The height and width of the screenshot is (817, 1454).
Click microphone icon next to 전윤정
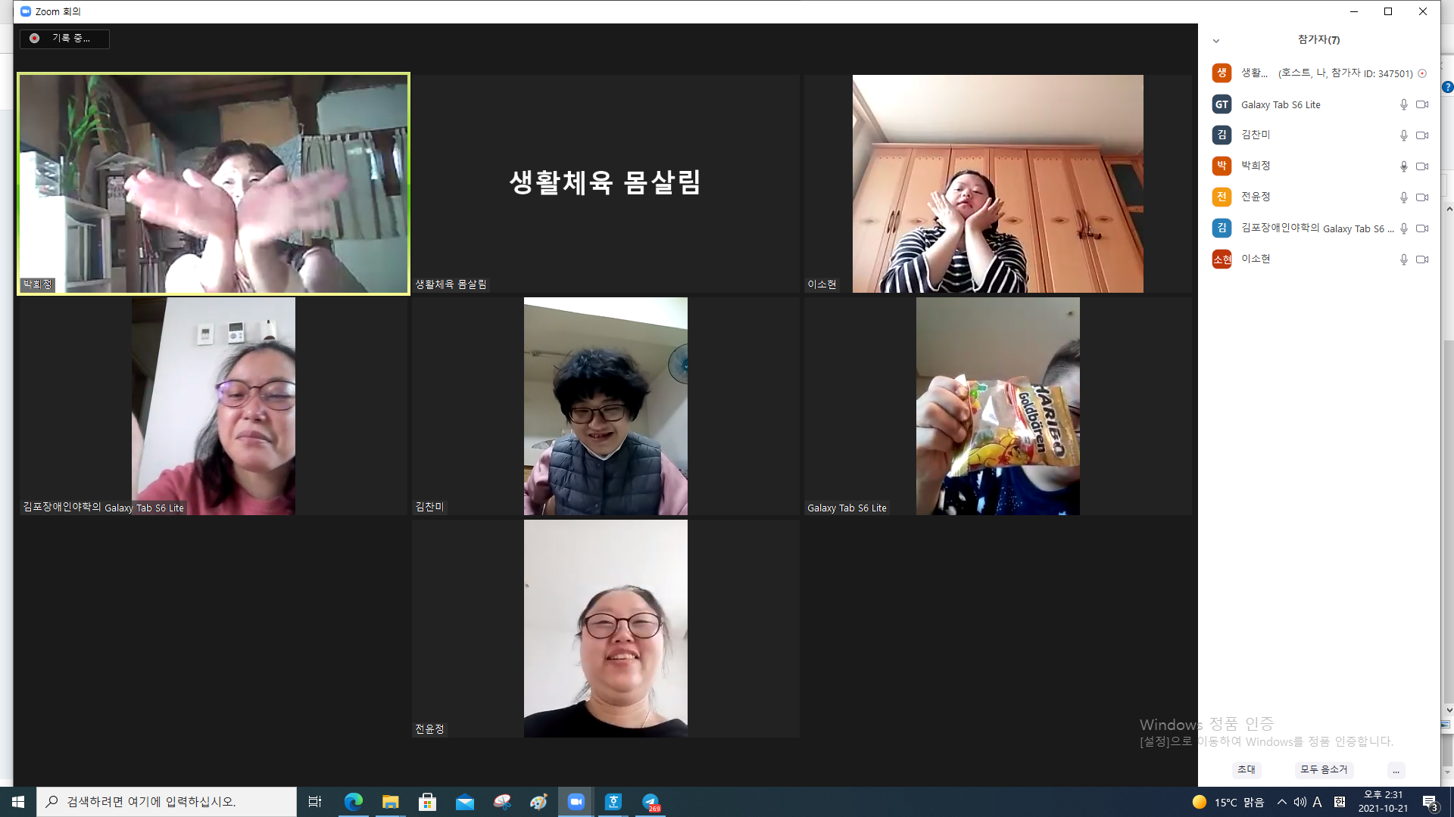point(1403,197)
